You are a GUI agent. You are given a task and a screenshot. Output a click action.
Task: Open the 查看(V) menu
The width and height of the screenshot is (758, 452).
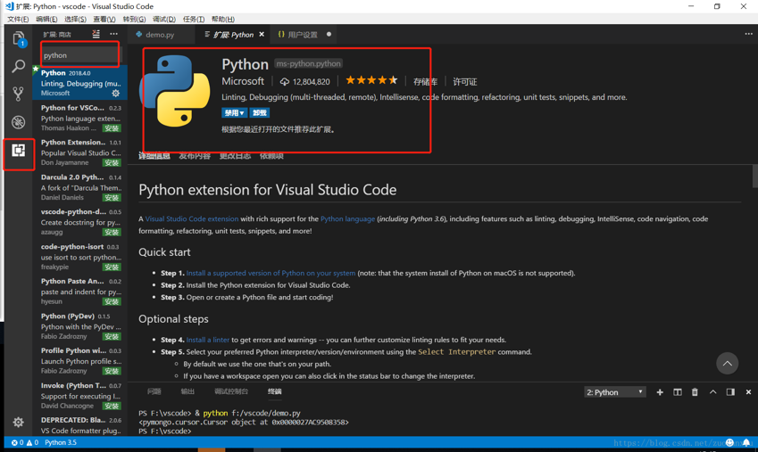coord(104,19)
